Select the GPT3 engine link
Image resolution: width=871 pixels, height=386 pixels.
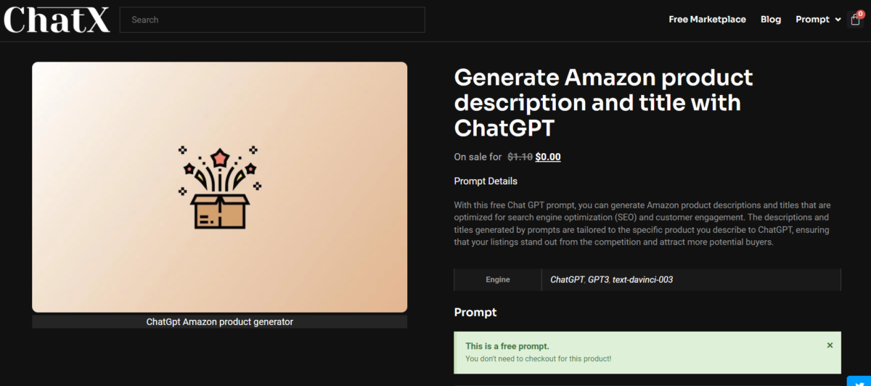(598, 279)
